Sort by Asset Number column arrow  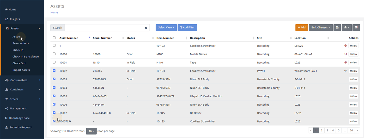(x=90, y=37)
